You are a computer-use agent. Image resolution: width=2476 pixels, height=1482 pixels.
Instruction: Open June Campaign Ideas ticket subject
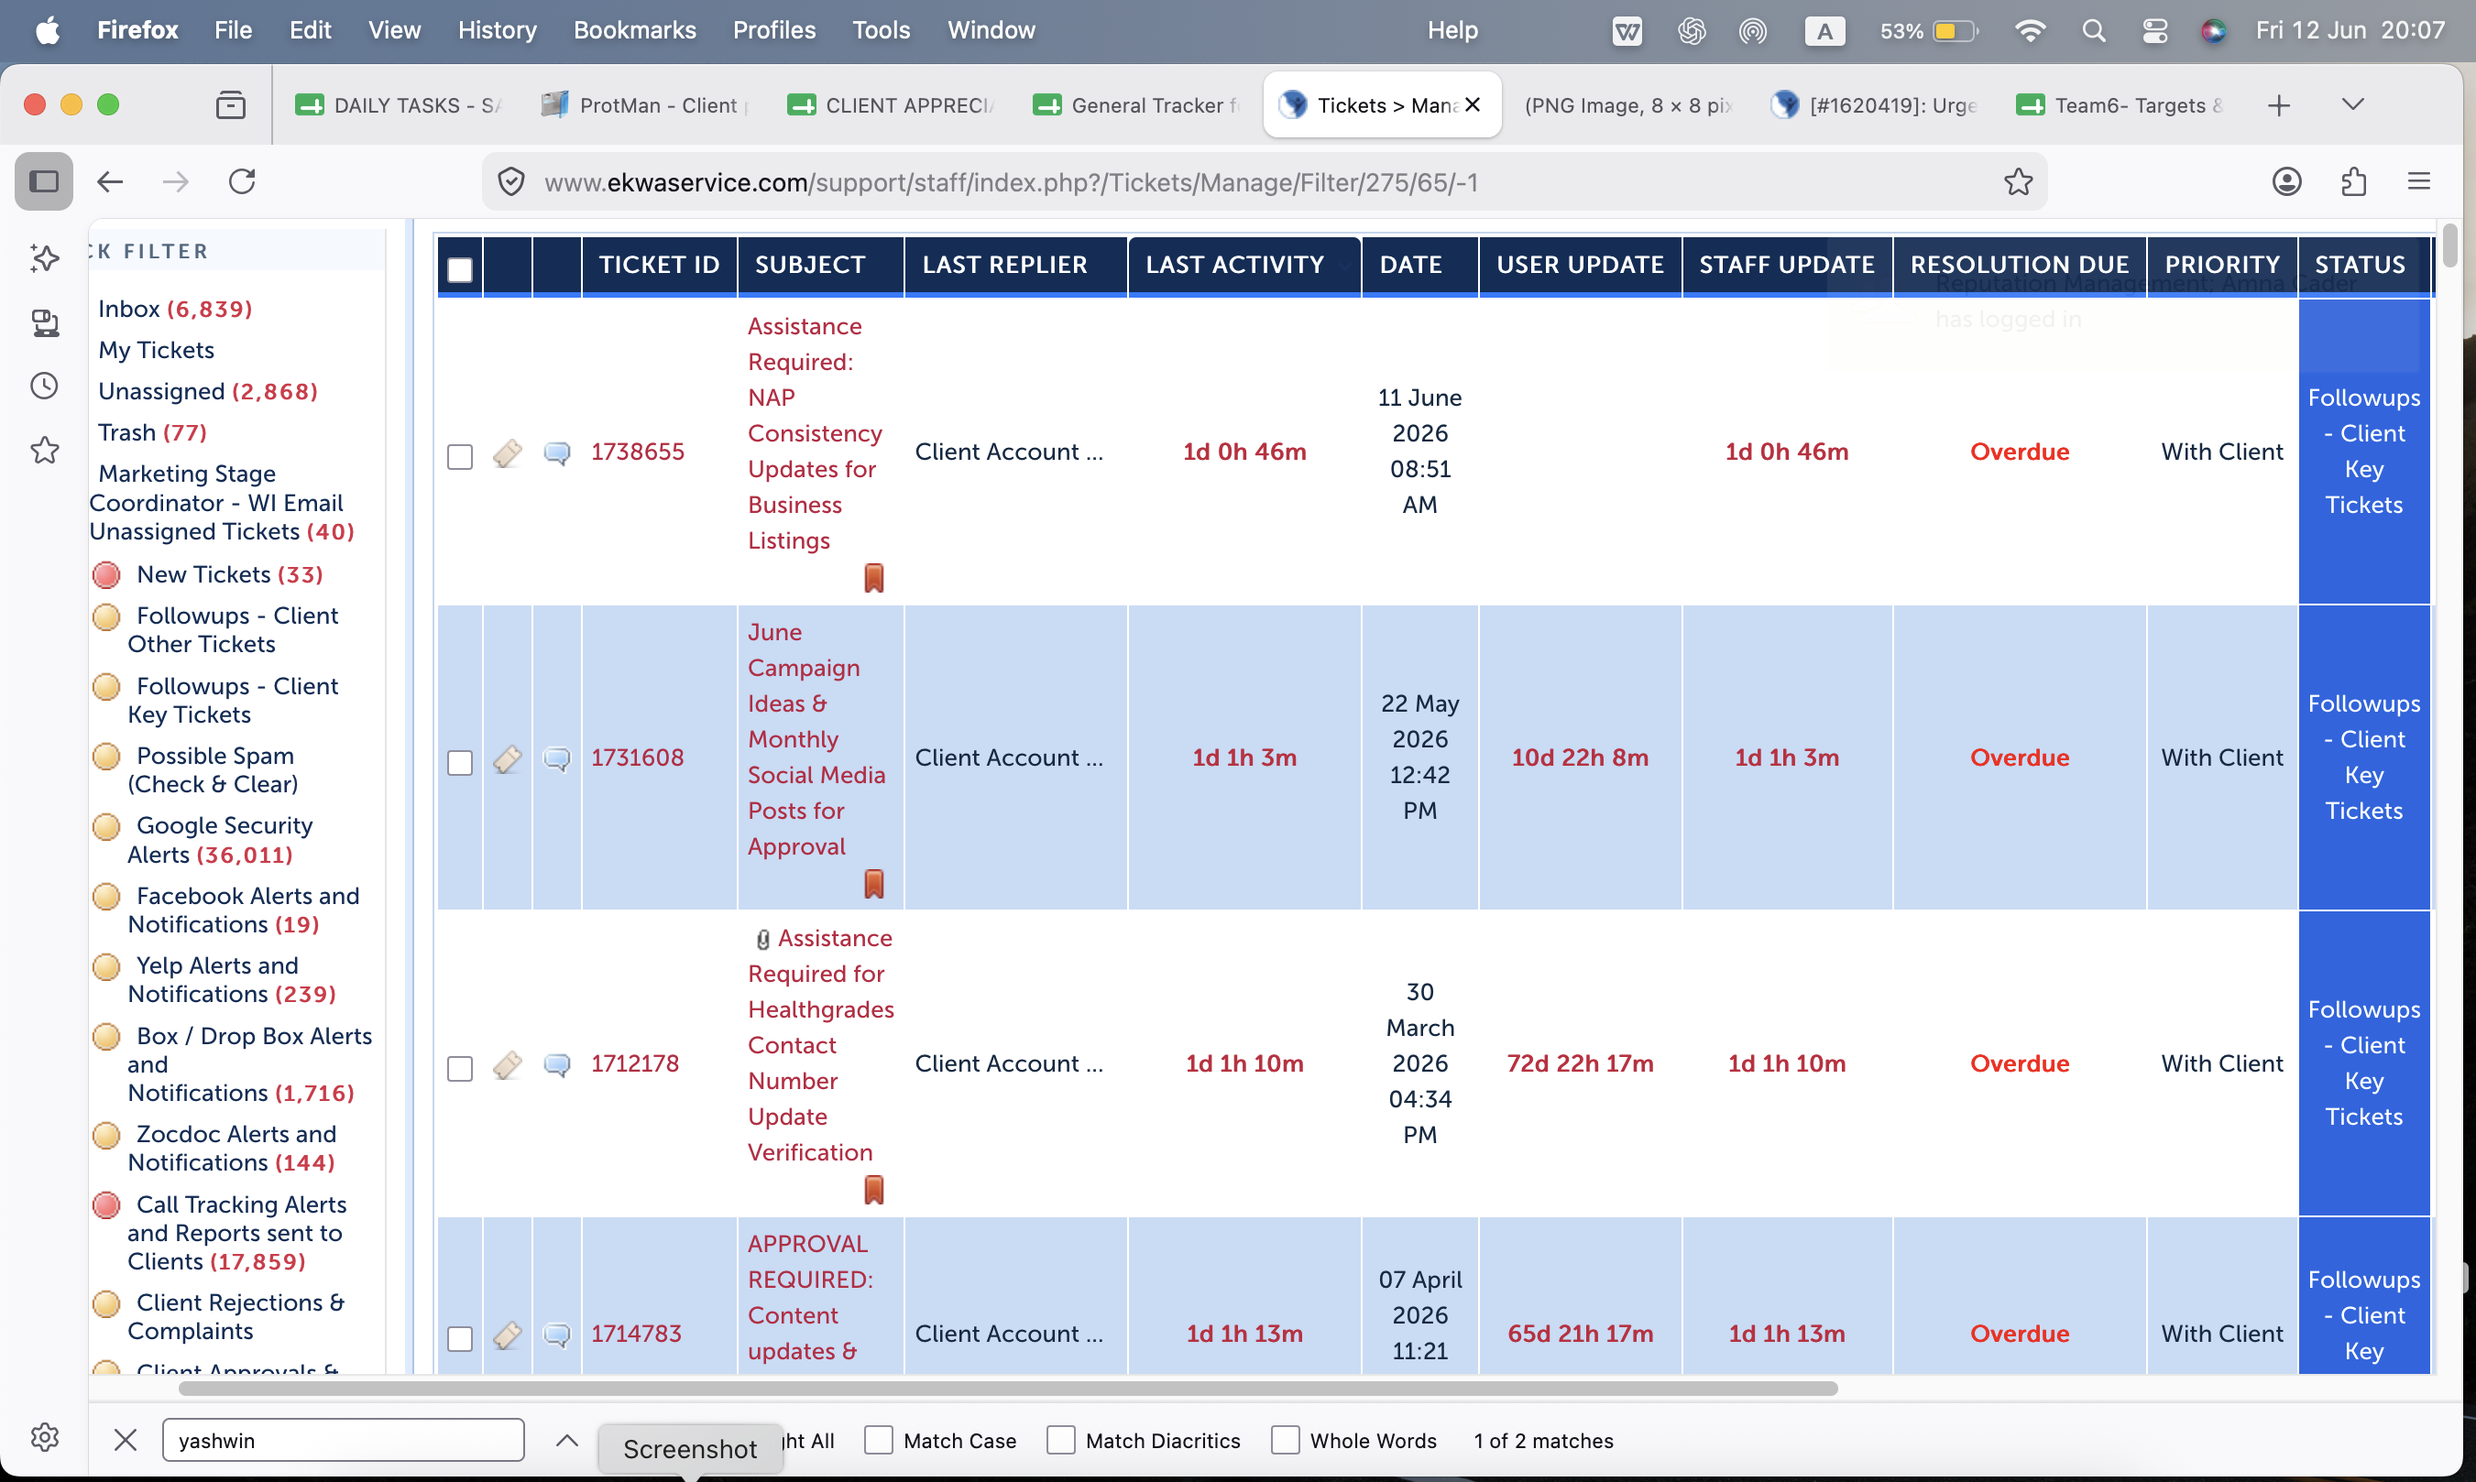tap(817, 739)
